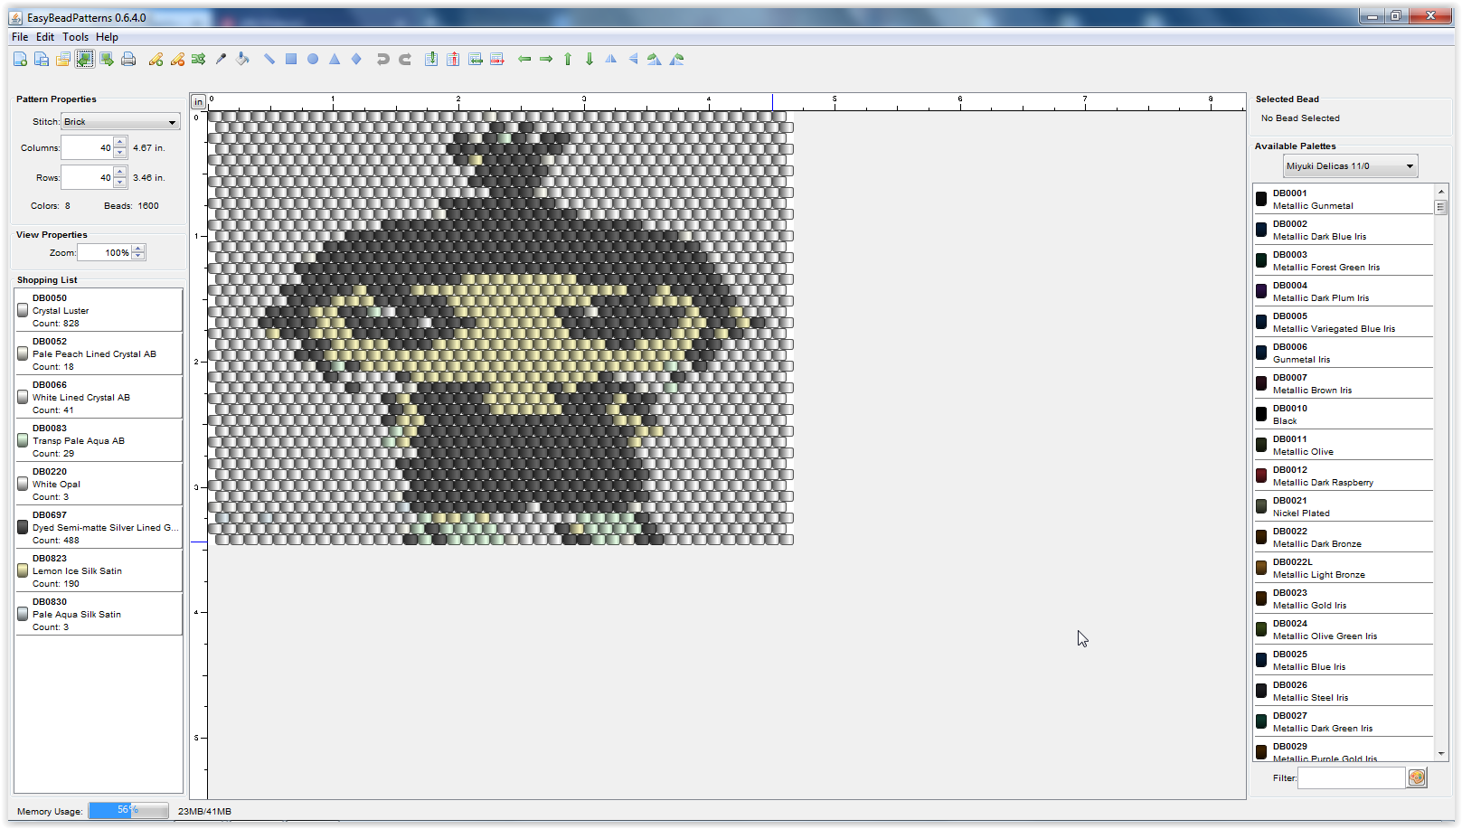Toggle the DB0697 shopping list checkbox
Image resolution: width=1462 pixels, height=829 pixels.
click(23, 526)
